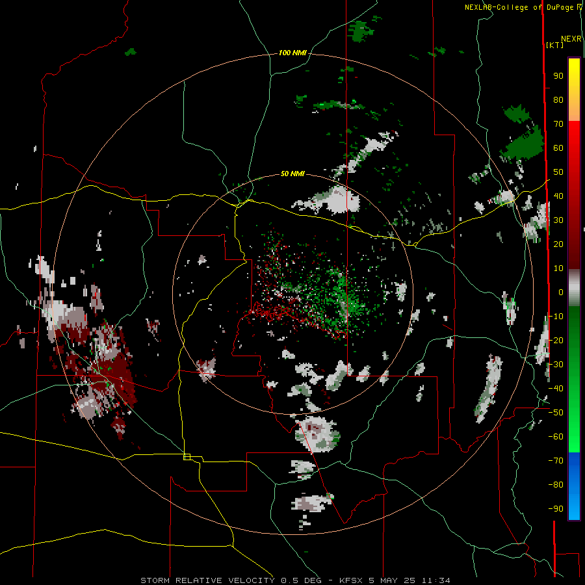
Task: Pick the bright red segment of the color scale
Action: point(574,136)
